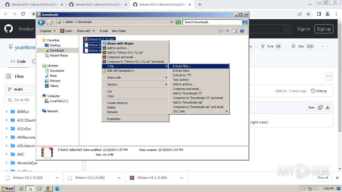Click the Sign up button on GitHub

324,29
